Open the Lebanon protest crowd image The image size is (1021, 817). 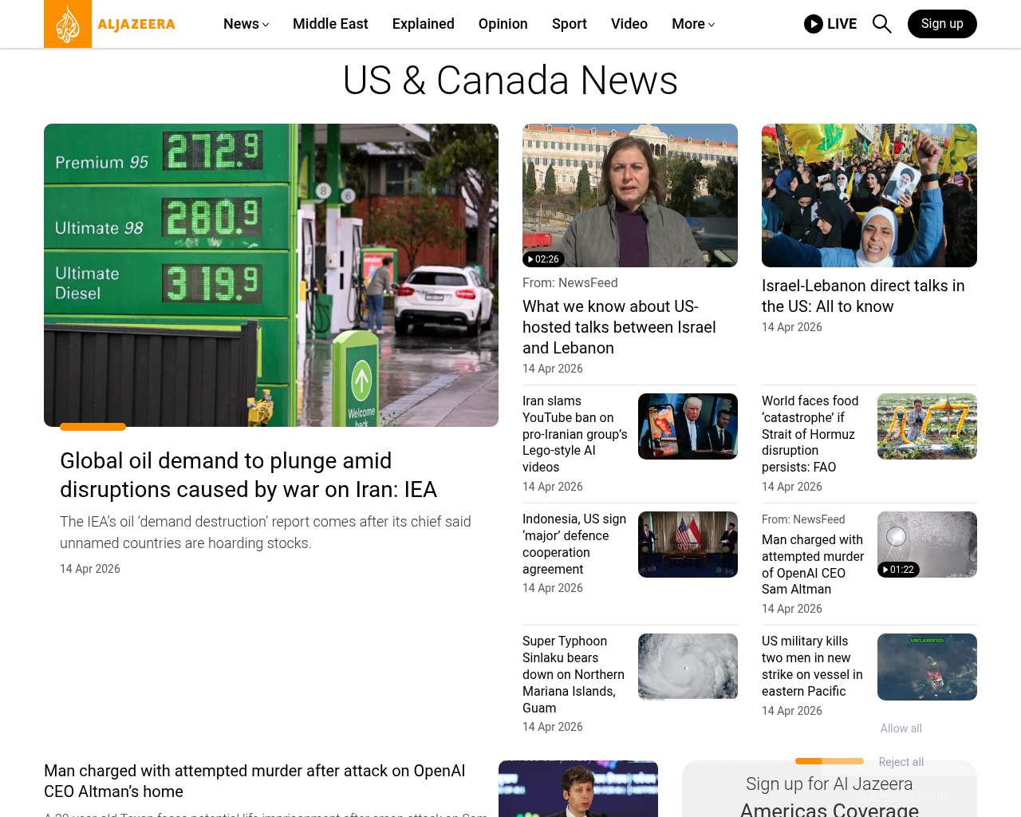(869, 195)
